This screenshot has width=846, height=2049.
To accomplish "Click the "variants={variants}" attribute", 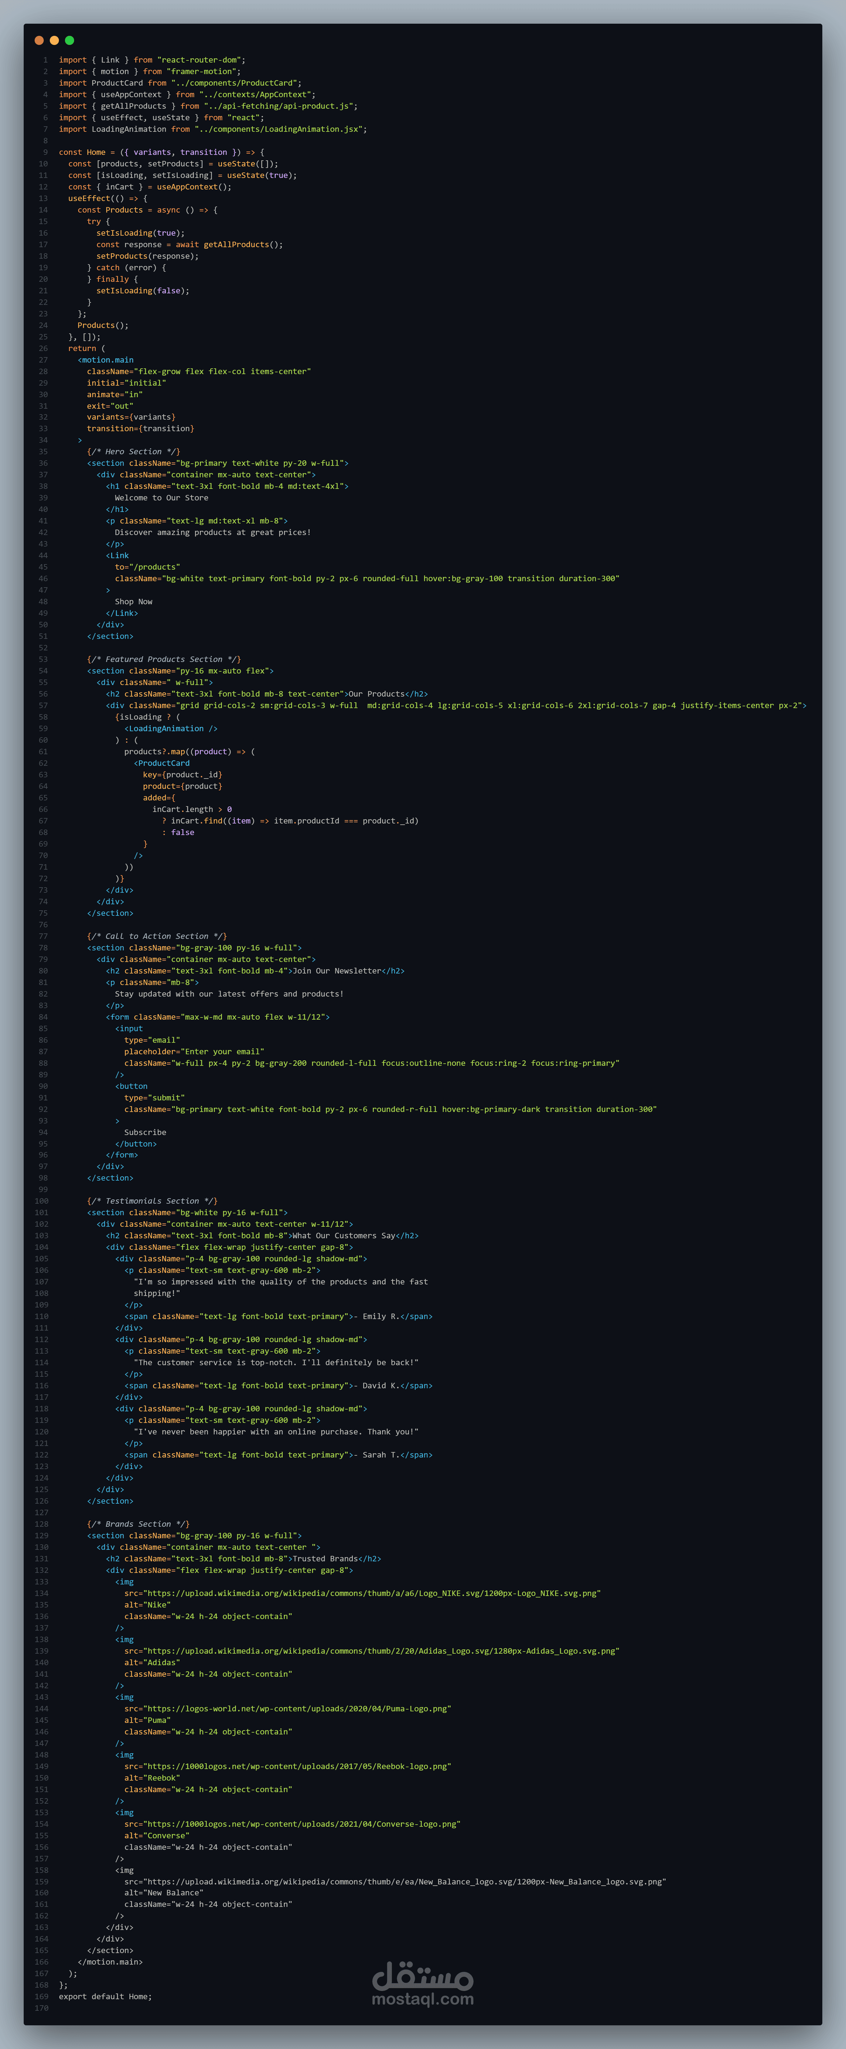I will coord(131,418).
